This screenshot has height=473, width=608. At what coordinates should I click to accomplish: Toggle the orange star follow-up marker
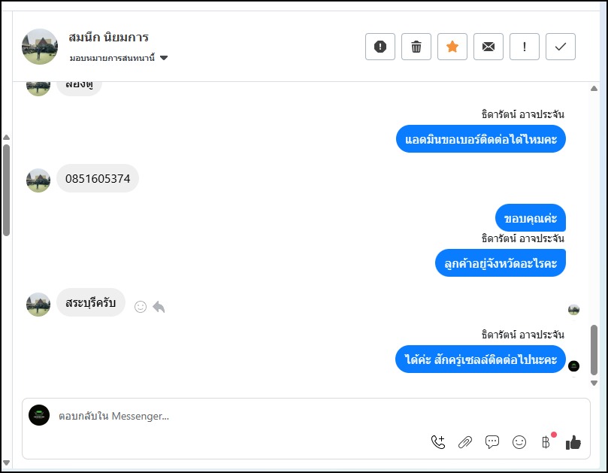click(452, 47)
